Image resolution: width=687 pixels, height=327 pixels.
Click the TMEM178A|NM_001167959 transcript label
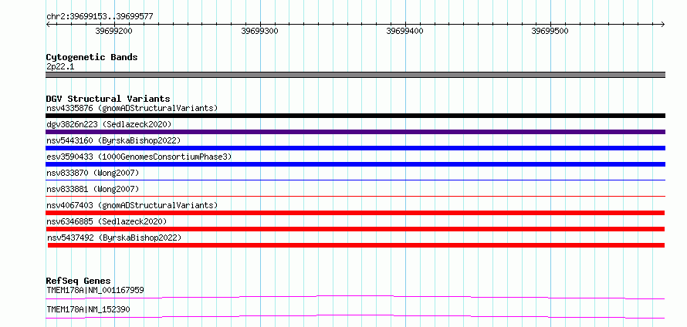(x=95, y=290)
